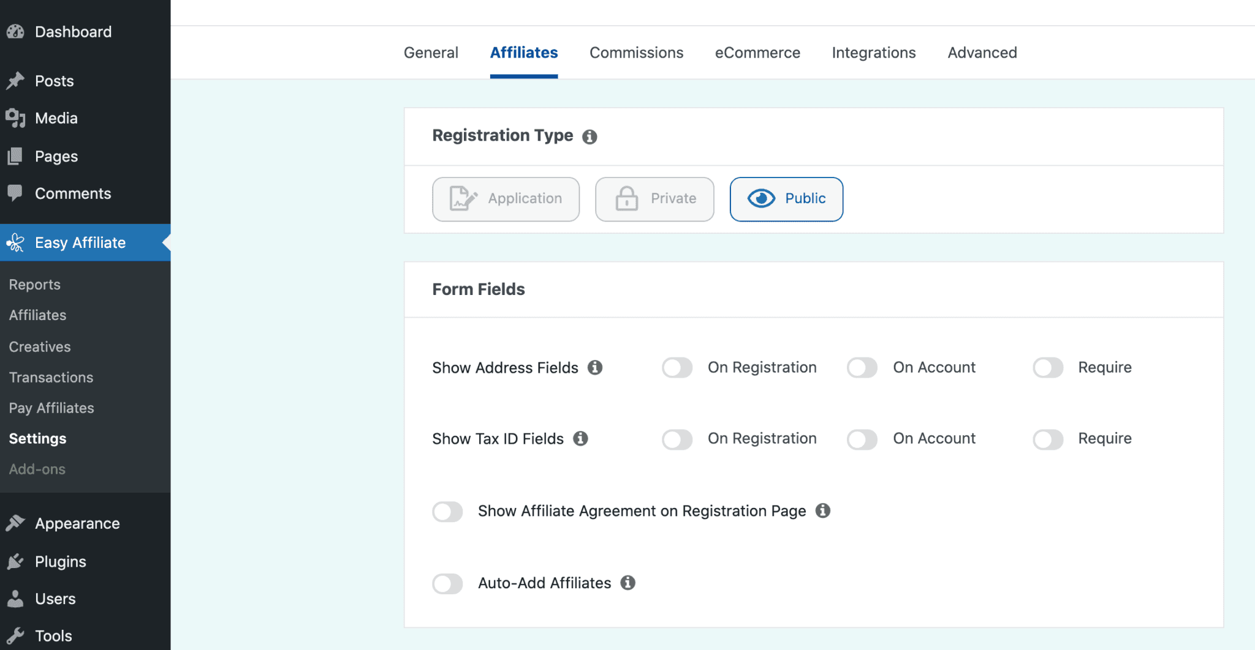
Task: Turn on Auto-Add Affiliates
Action: point(447,583)
